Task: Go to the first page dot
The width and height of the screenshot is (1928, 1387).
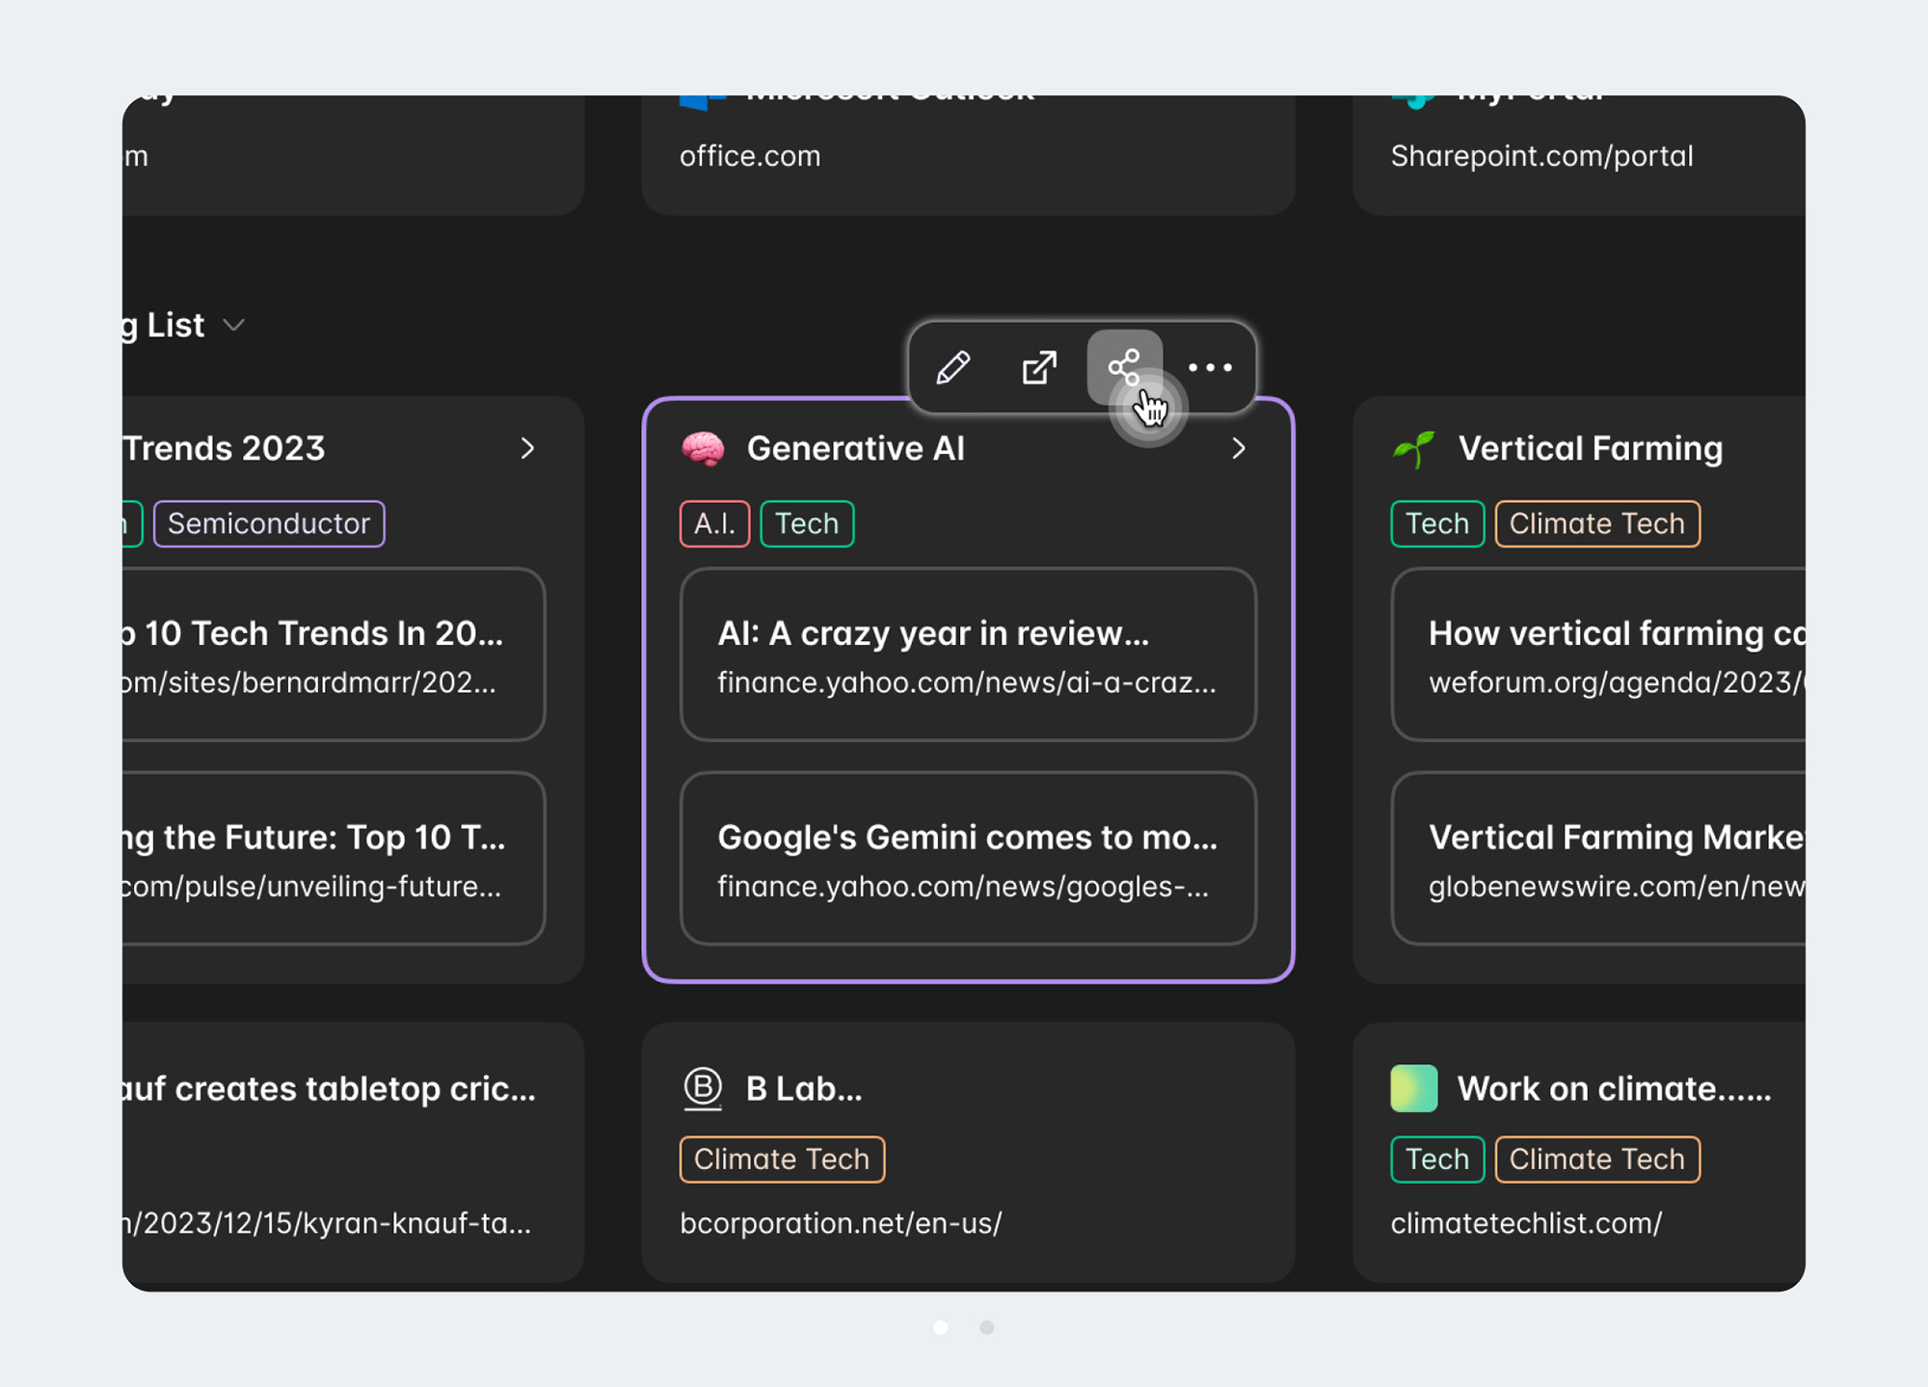Action: [x=940, y=1328]
